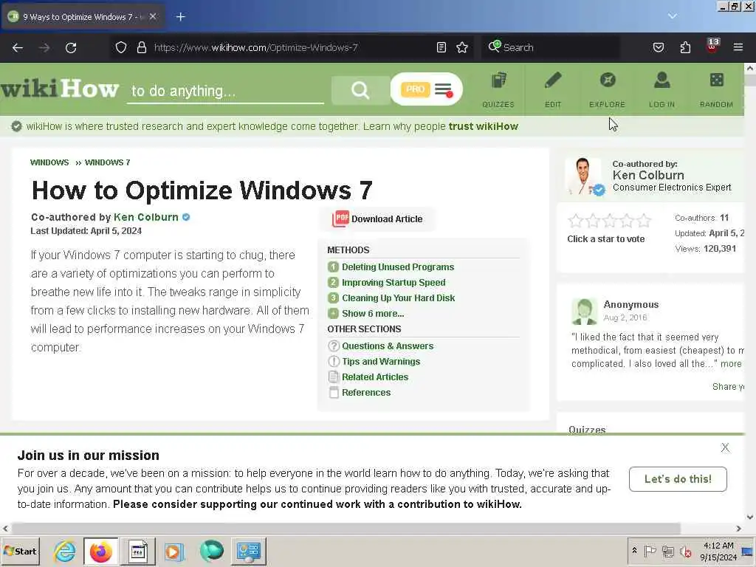Show hidden tray icons arrow

tap(634, 551)
